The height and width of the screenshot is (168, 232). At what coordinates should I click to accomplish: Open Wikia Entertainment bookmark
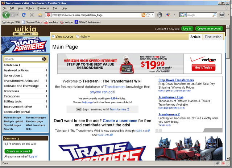[x=88, y=22]
